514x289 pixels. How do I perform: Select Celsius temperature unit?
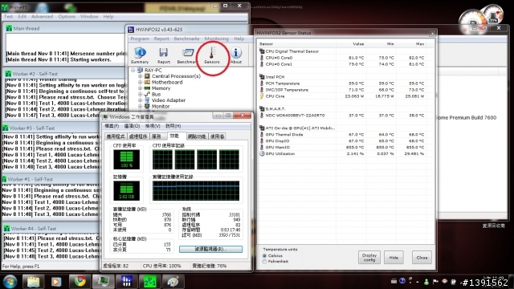(264, 255)
